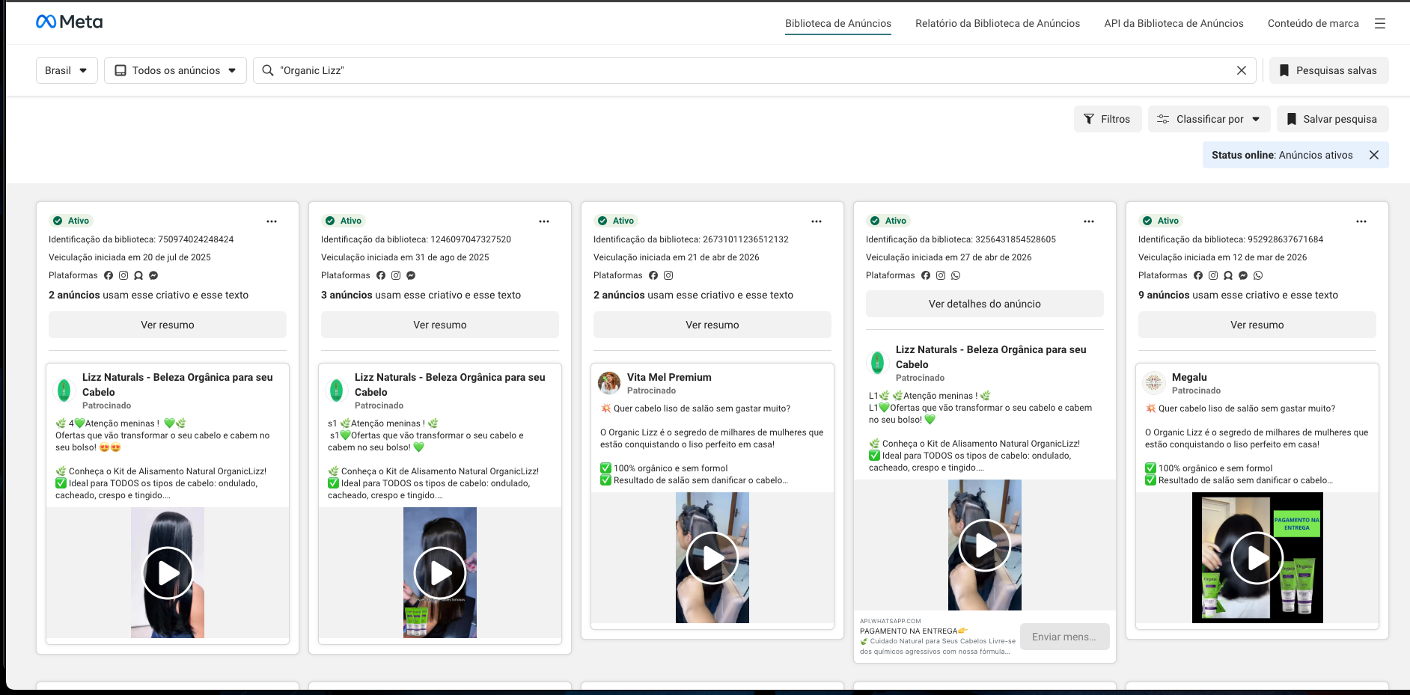Open Vita Mel Premium page link

[669, 377]
